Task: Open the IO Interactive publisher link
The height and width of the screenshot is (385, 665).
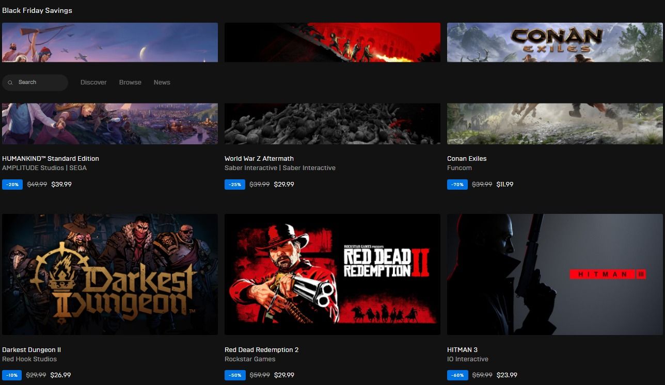Action: tap(468, 359)
